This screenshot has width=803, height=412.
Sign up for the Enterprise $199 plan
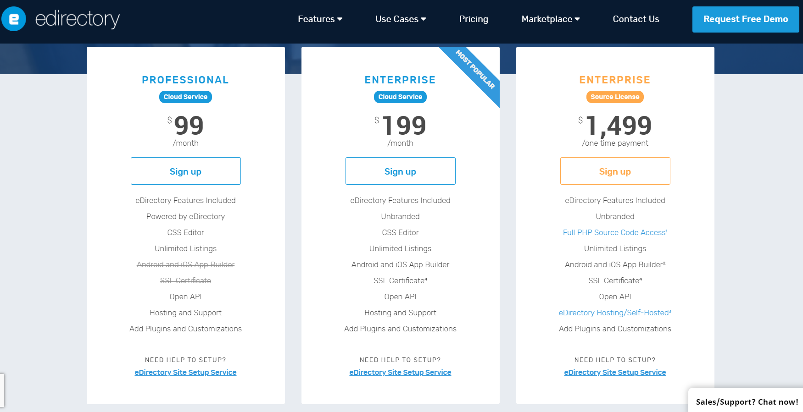401,171
